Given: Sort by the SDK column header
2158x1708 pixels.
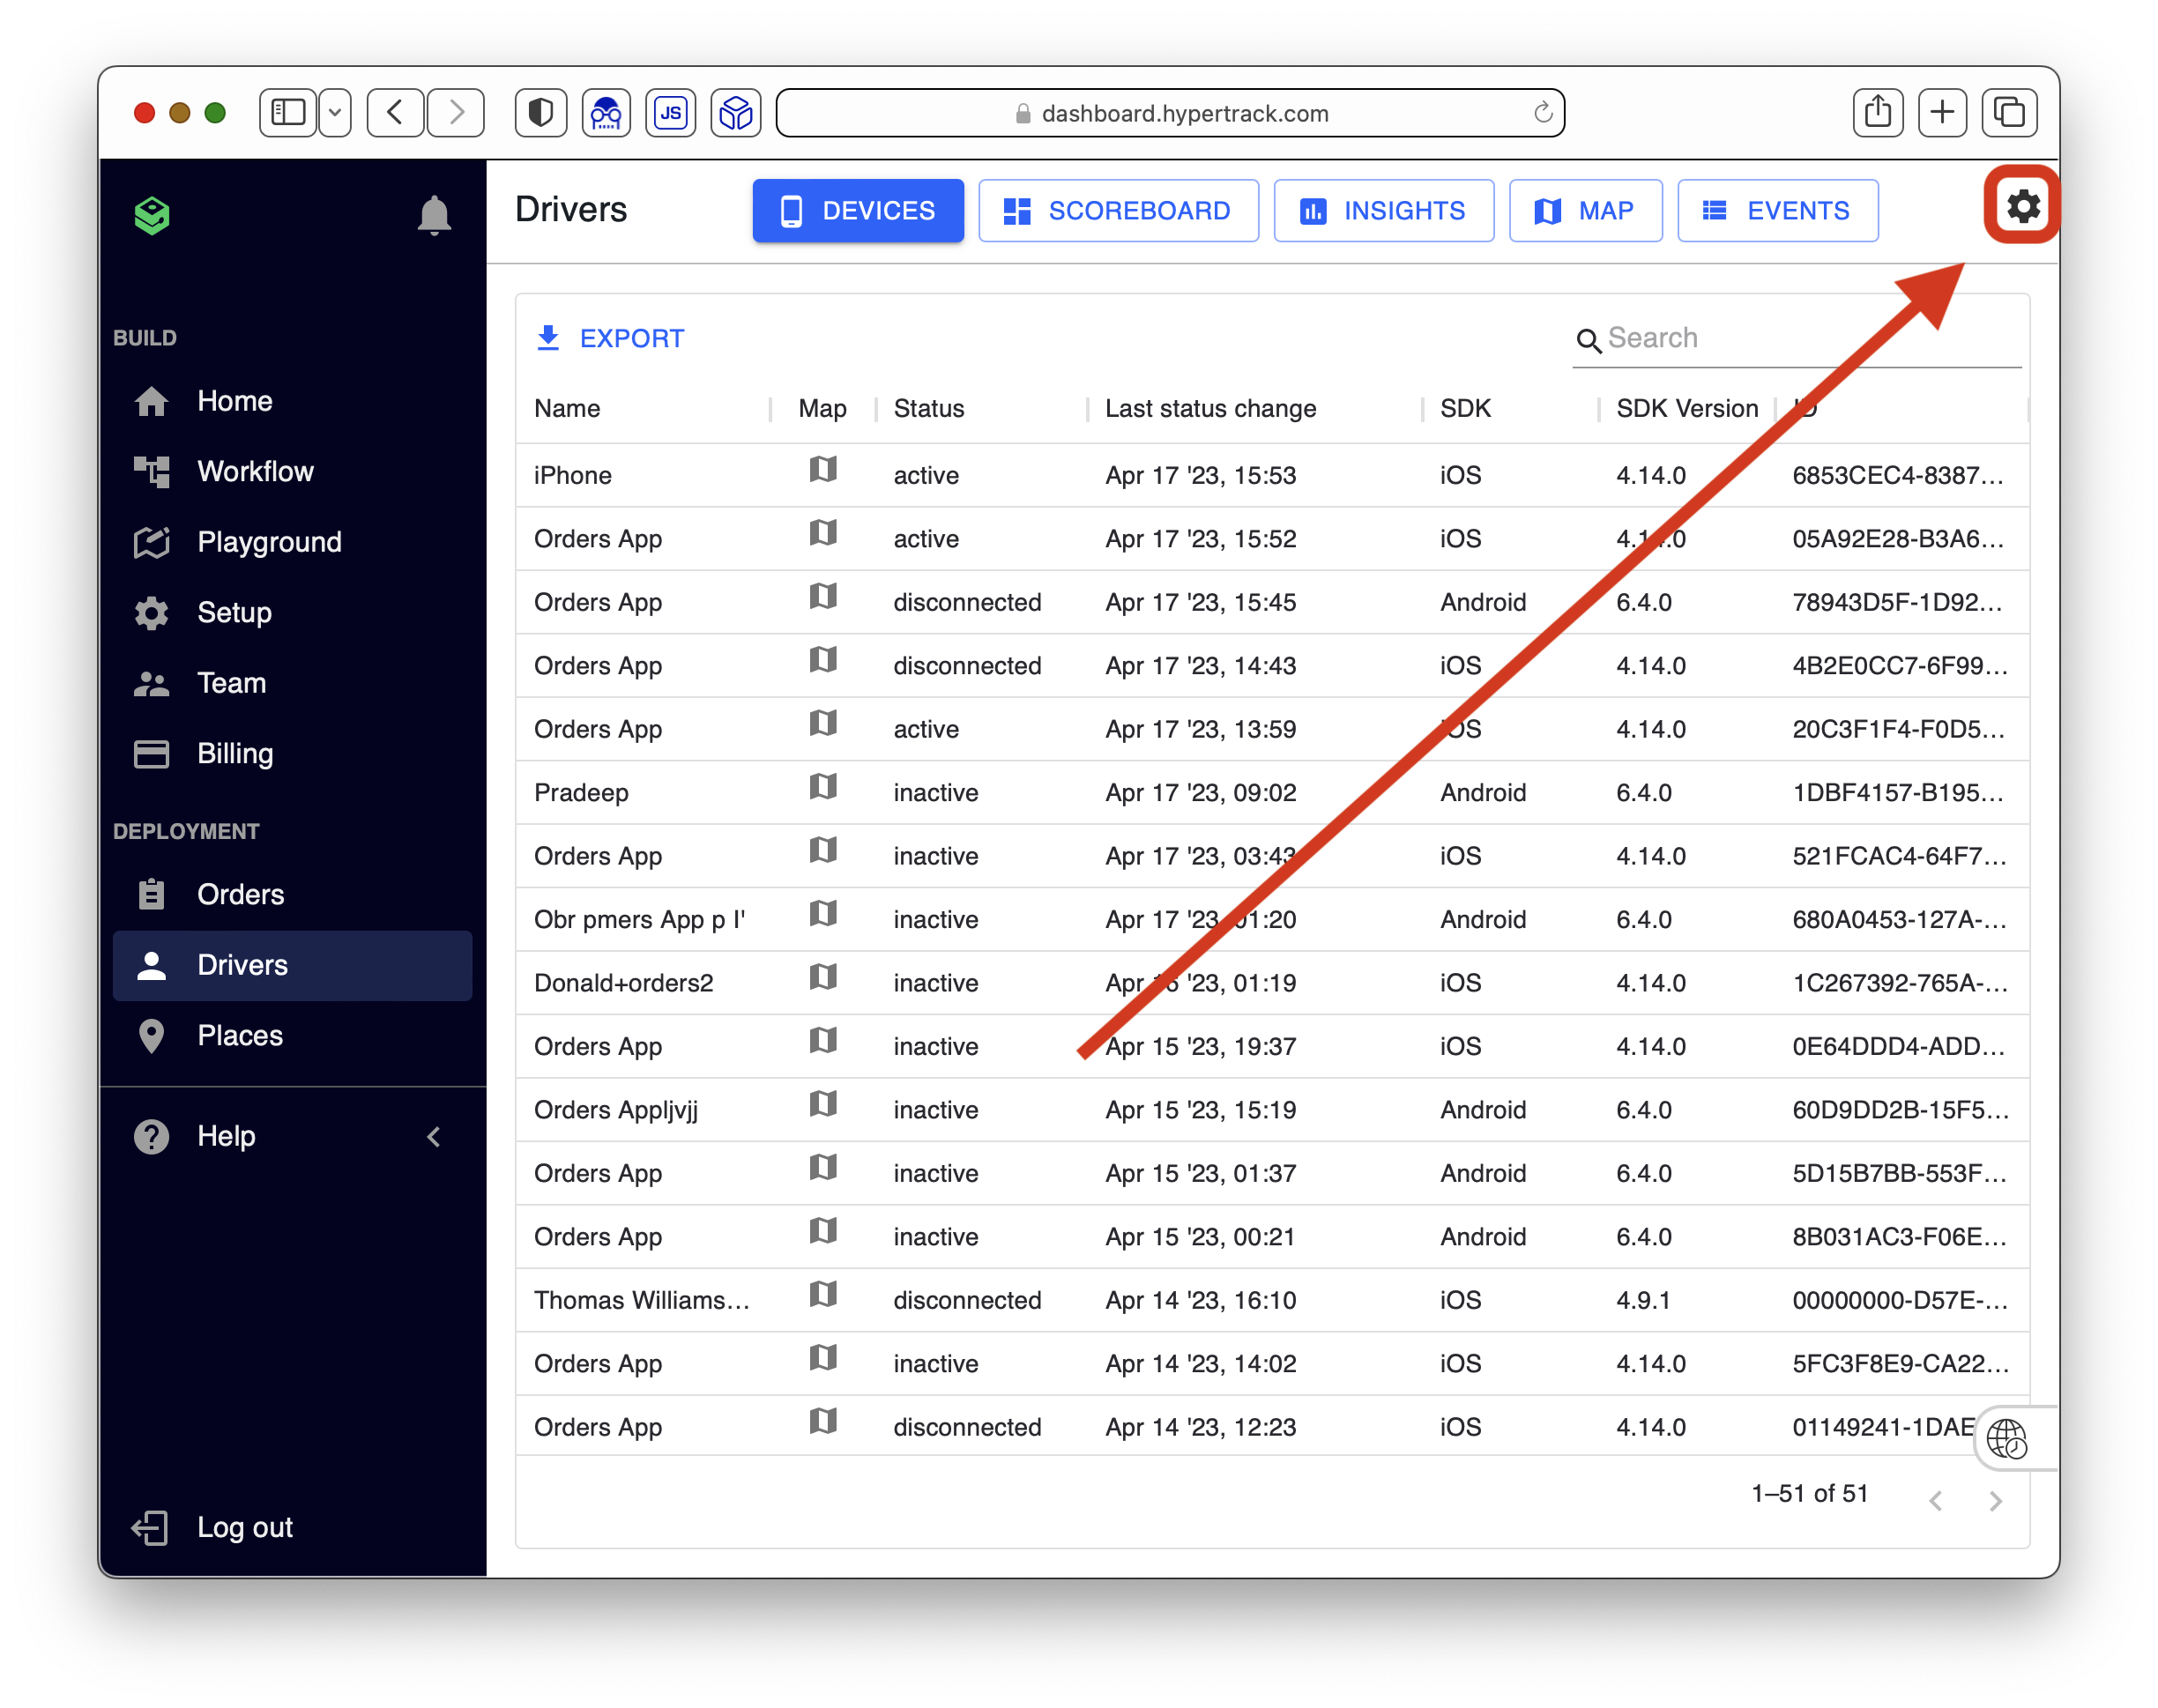Looking at the screenshot, I should click(x=1465, y=408).
